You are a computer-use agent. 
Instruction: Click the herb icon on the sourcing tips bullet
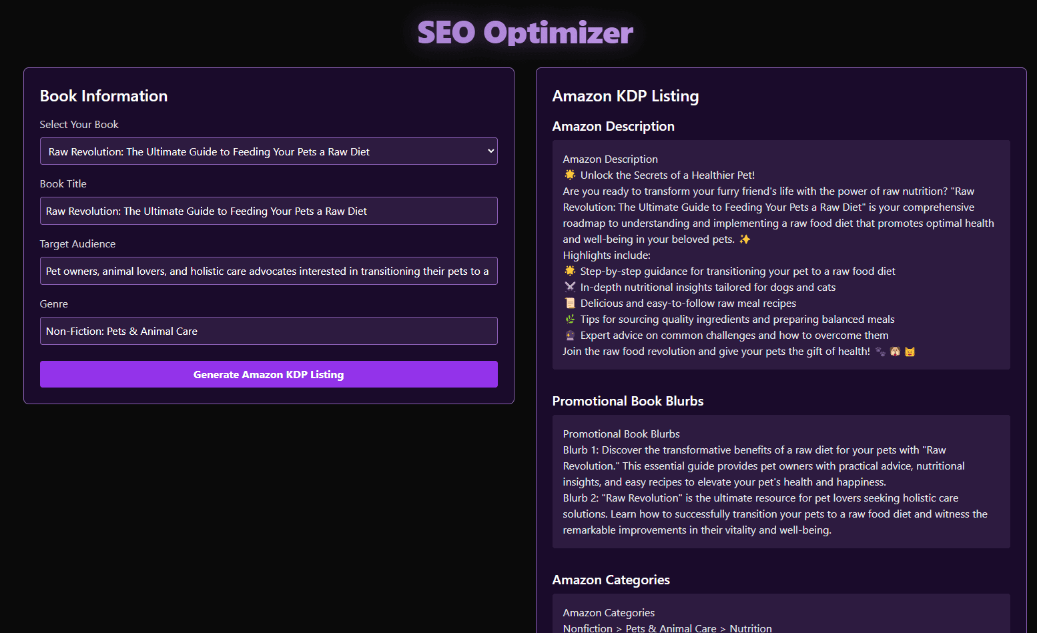pyautogui.click(x=570, y=319)
